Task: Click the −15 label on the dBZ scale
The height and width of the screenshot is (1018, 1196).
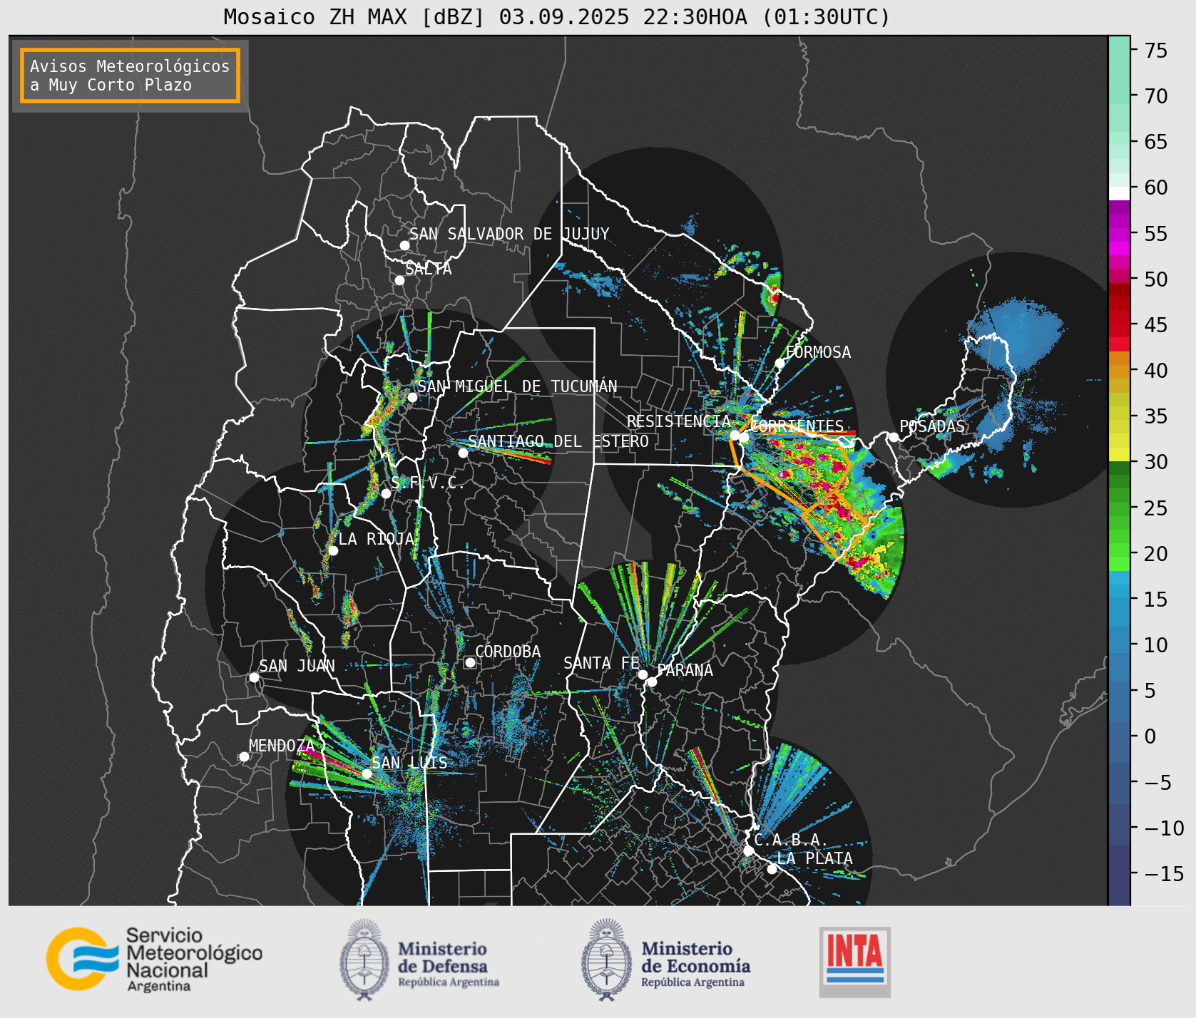Action: pos(1164,873)
